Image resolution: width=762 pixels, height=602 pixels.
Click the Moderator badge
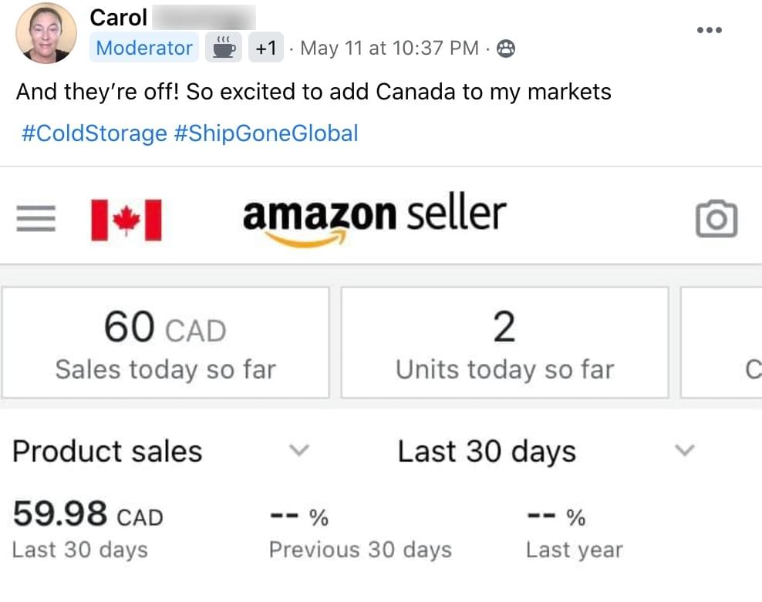(x=144, y=48)
